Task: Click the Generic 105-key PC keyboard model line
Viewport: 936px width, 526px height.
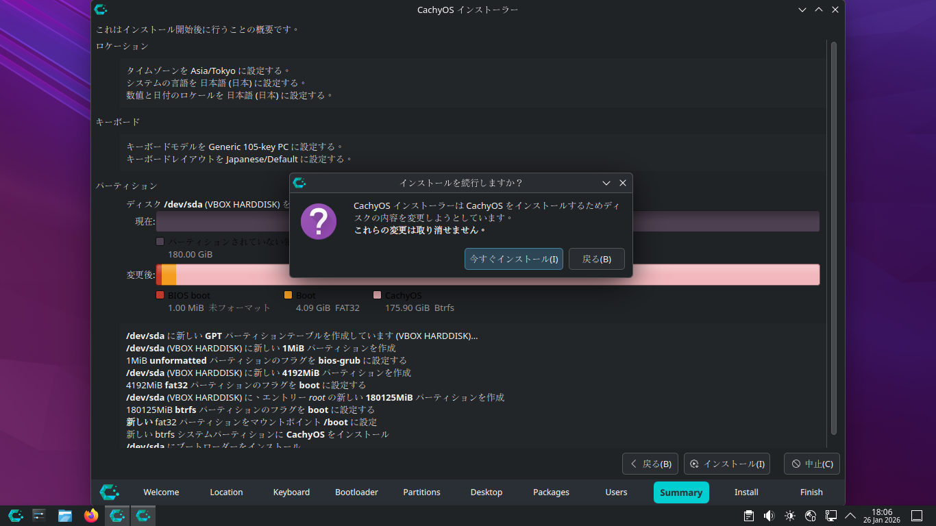Action: [x=235, y=147]
